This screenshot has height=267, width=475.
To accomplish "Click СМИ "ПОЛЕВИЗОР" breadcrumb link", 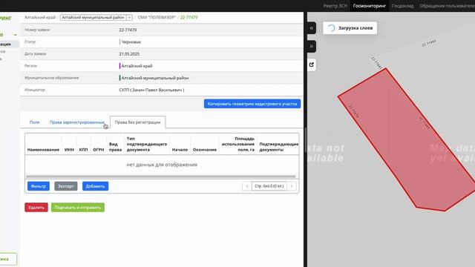I will 157,18.
